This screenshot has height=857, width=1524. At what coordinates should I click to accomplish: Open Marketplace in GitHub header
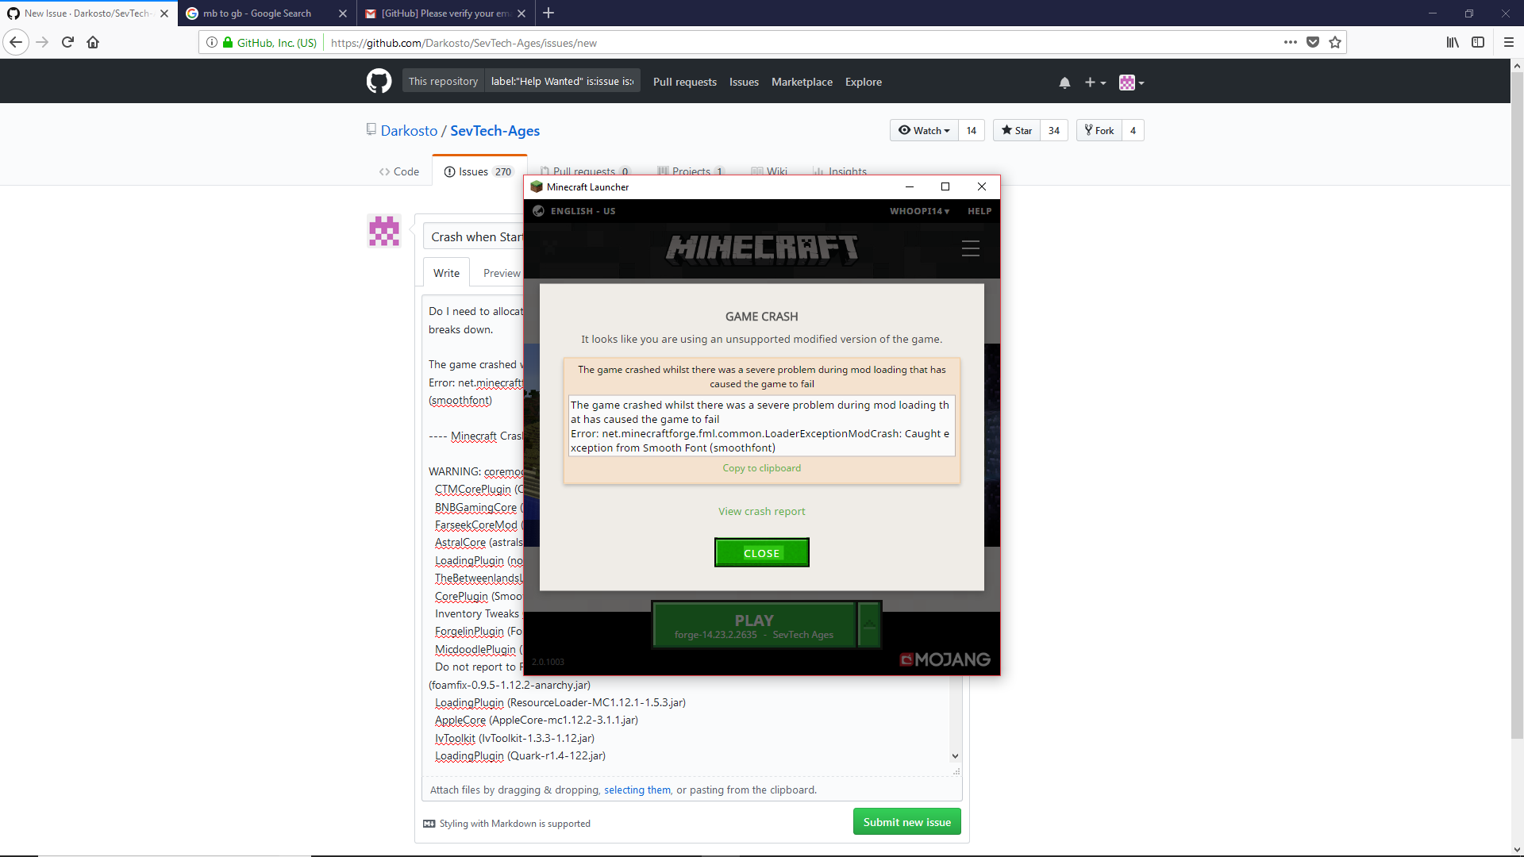(802, 82)
